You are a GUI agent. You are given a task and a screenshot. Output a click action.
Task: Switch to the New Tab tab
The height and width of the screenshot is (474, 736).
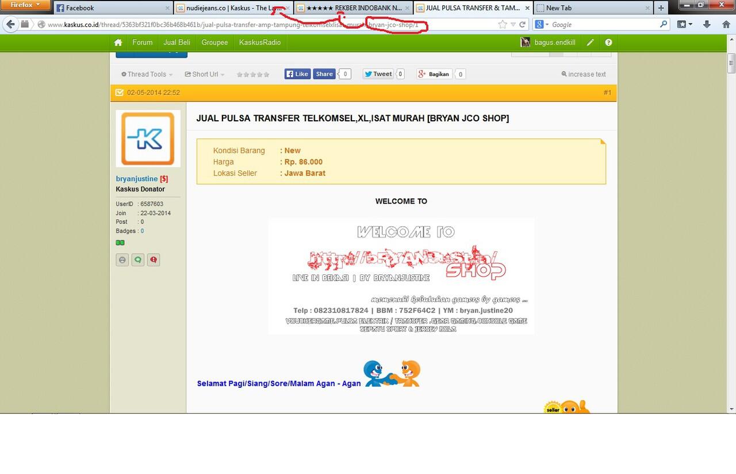click(x=593, y=8)
